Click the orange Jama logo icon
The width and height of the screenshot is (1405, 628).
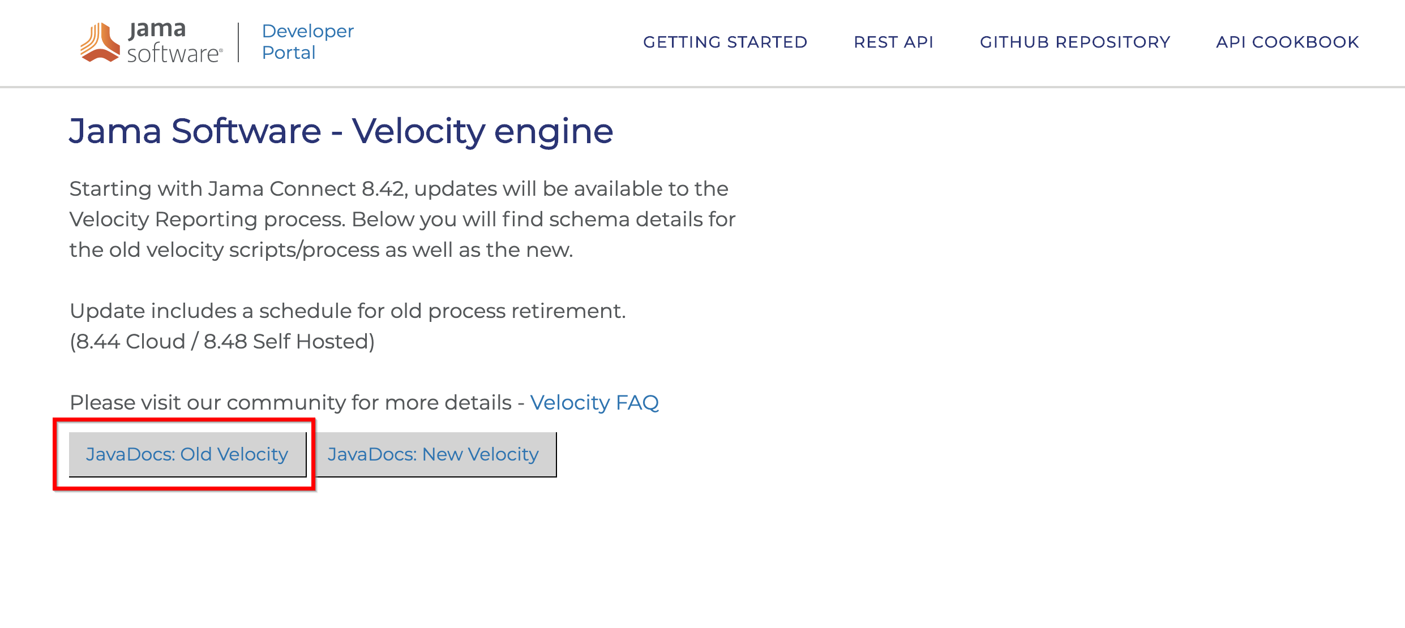coord(100,42)
